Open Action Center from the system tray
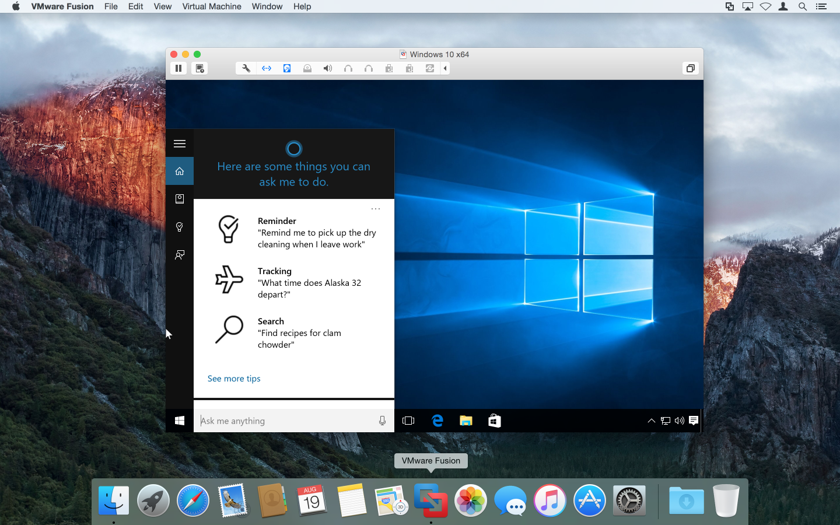This screenshot has height=525, width=840. (693, 421)
